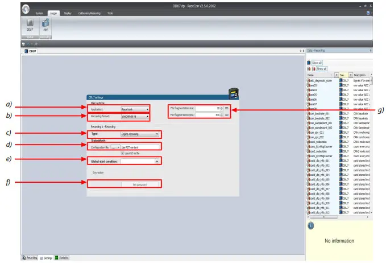Image resolution: width=386 pixels, height=263 pixels.
Task: Click the icon next to canid_dlp_info_001
Action: [x=308, y=161]
